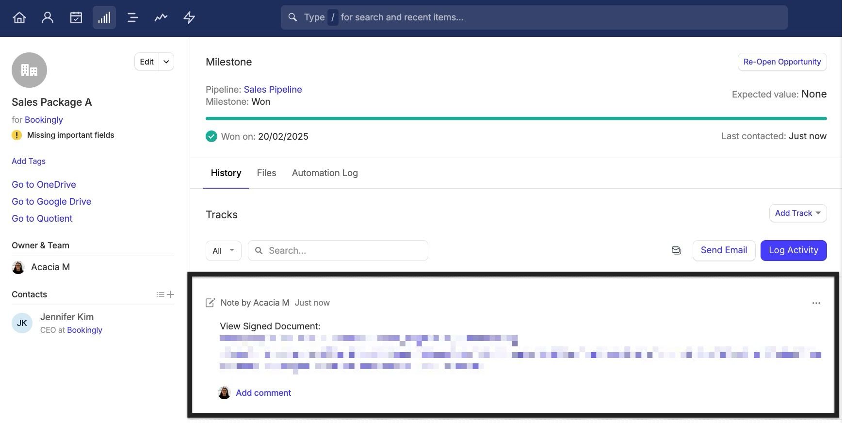Image resolution: width=844 pixels, height=423 pixels.
Task: Click the Add Tags link
Action: 29,161
